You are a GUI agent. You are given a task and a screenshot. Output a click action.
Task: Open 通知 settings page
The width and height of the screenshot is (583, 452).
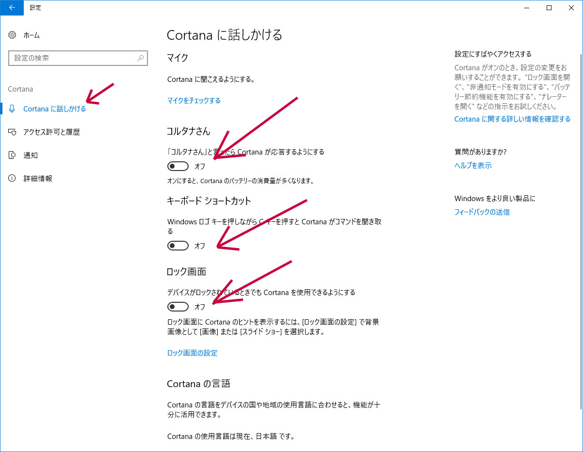click(x=31, y=155)
